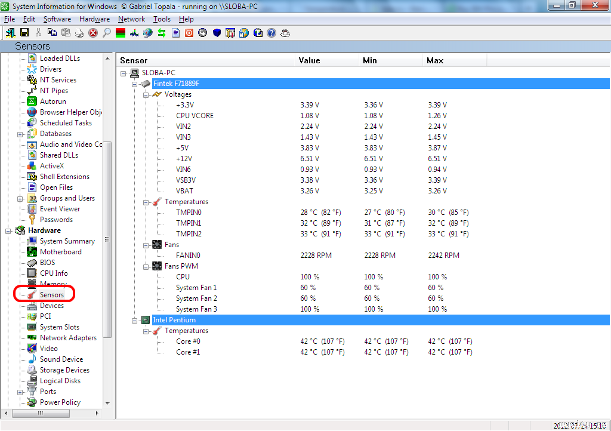The height and width of the screenshot is (431, 611).
Task: Click the blue shield toolbar icon
Action: [x=217, y=33]
